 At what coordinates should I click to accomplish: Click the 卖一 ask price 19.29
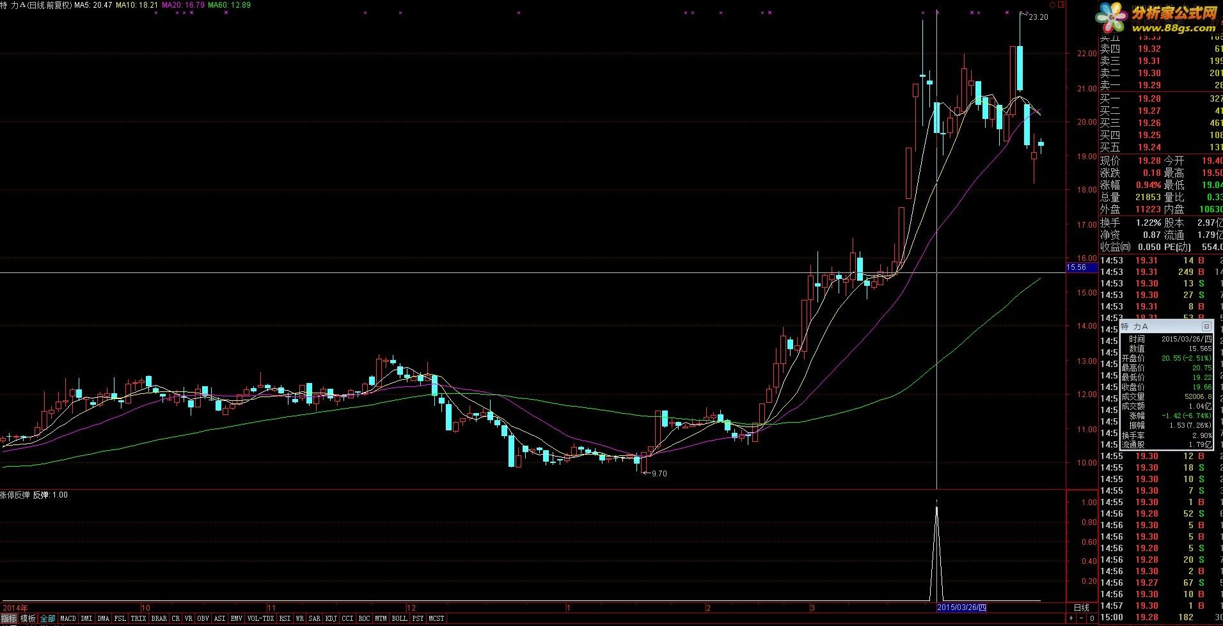[1149, 85]
